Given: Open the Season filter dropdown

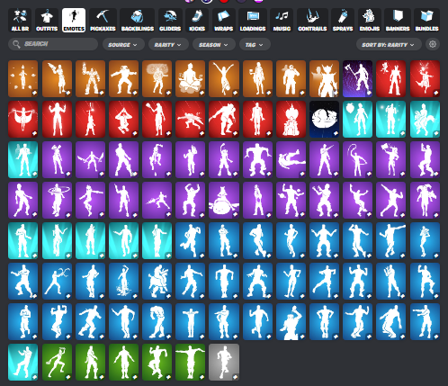Looking at the screenshot, I should click(x=214, y=44).
